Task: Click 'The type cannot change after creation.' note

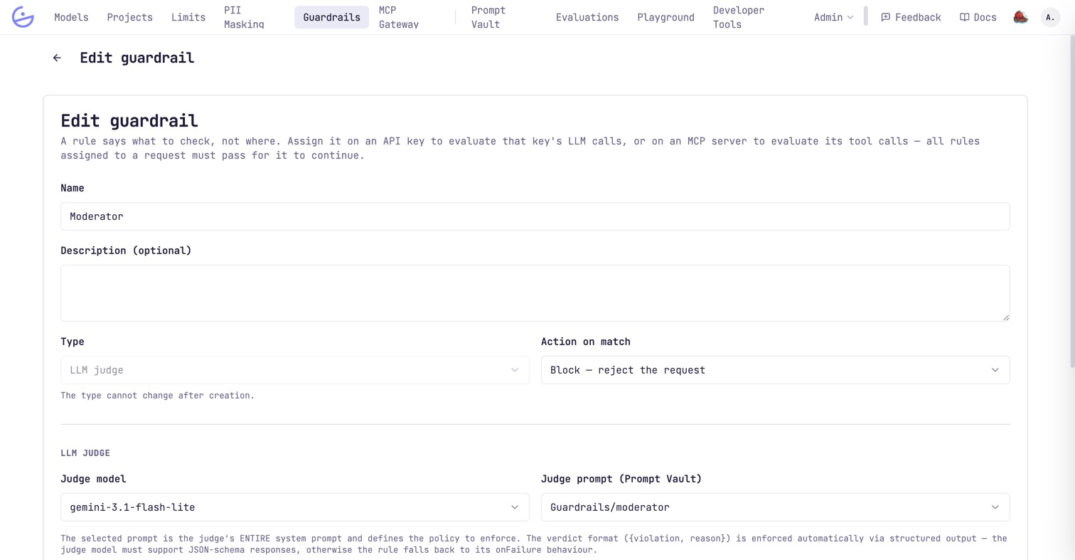Action: [157, 395]
